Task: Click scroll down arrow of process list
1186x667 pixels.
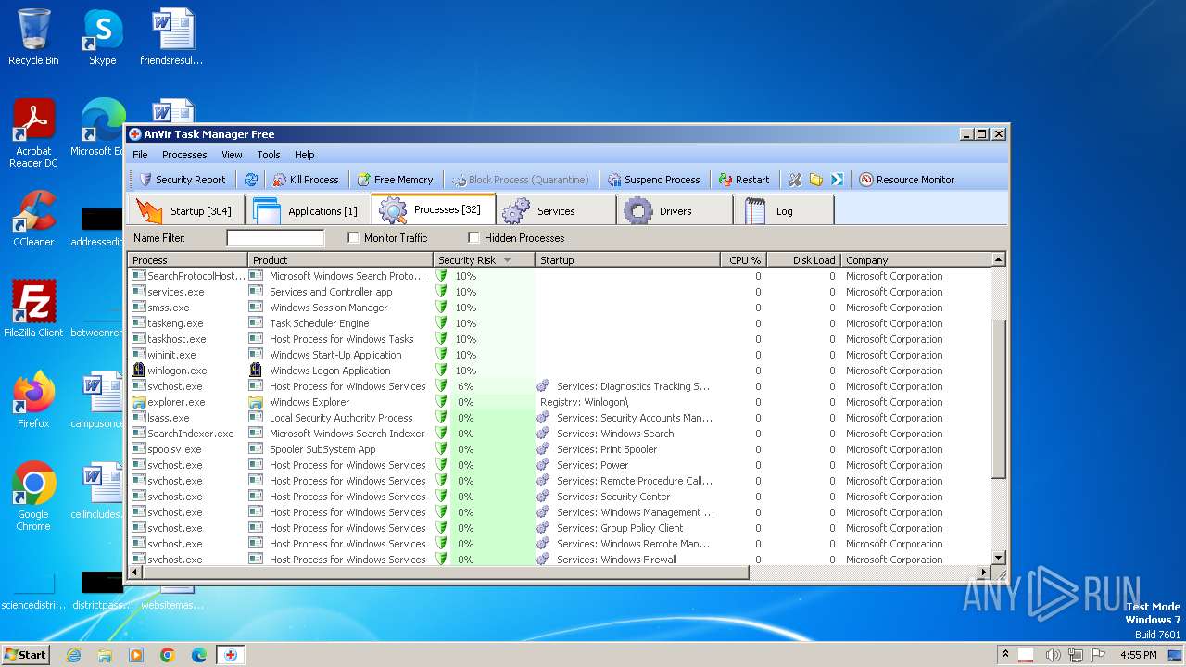Action: [x=998, y=558]
